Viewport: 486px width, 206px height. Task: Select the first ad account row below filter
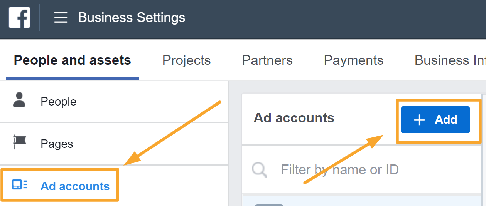[363, 200]
